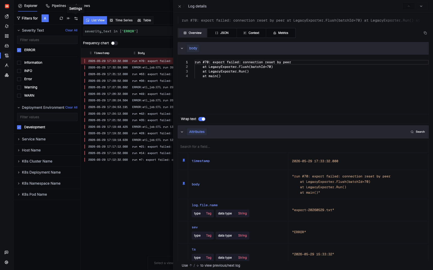
Task: Select log row at 17:12:32.000
Action: (127, 160)
